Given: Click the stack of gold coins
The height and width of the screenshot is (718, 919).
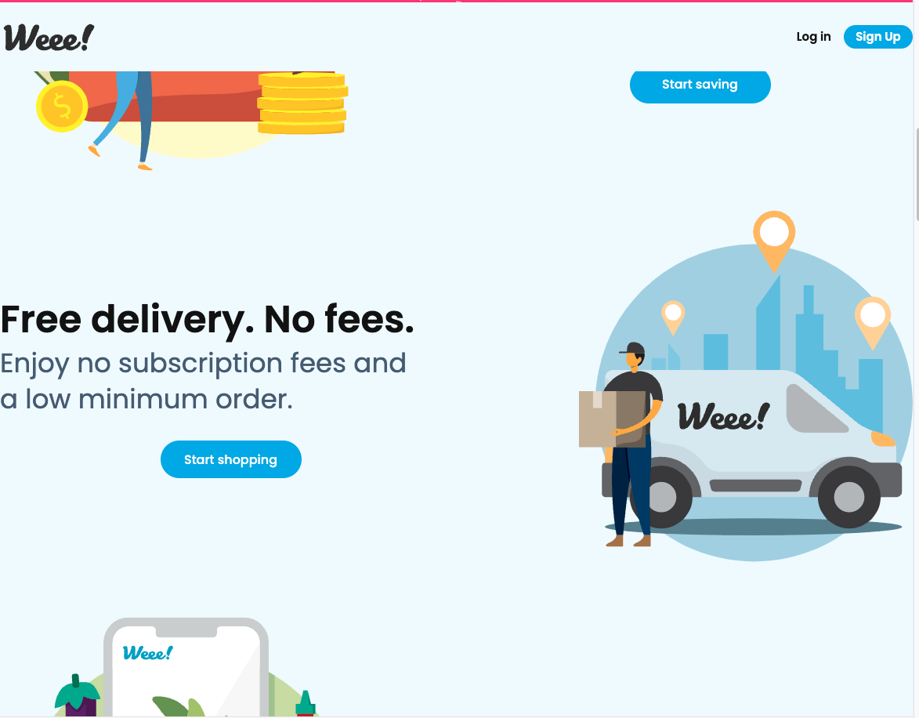Looking at the screenshot, I should tap(302, 103).
